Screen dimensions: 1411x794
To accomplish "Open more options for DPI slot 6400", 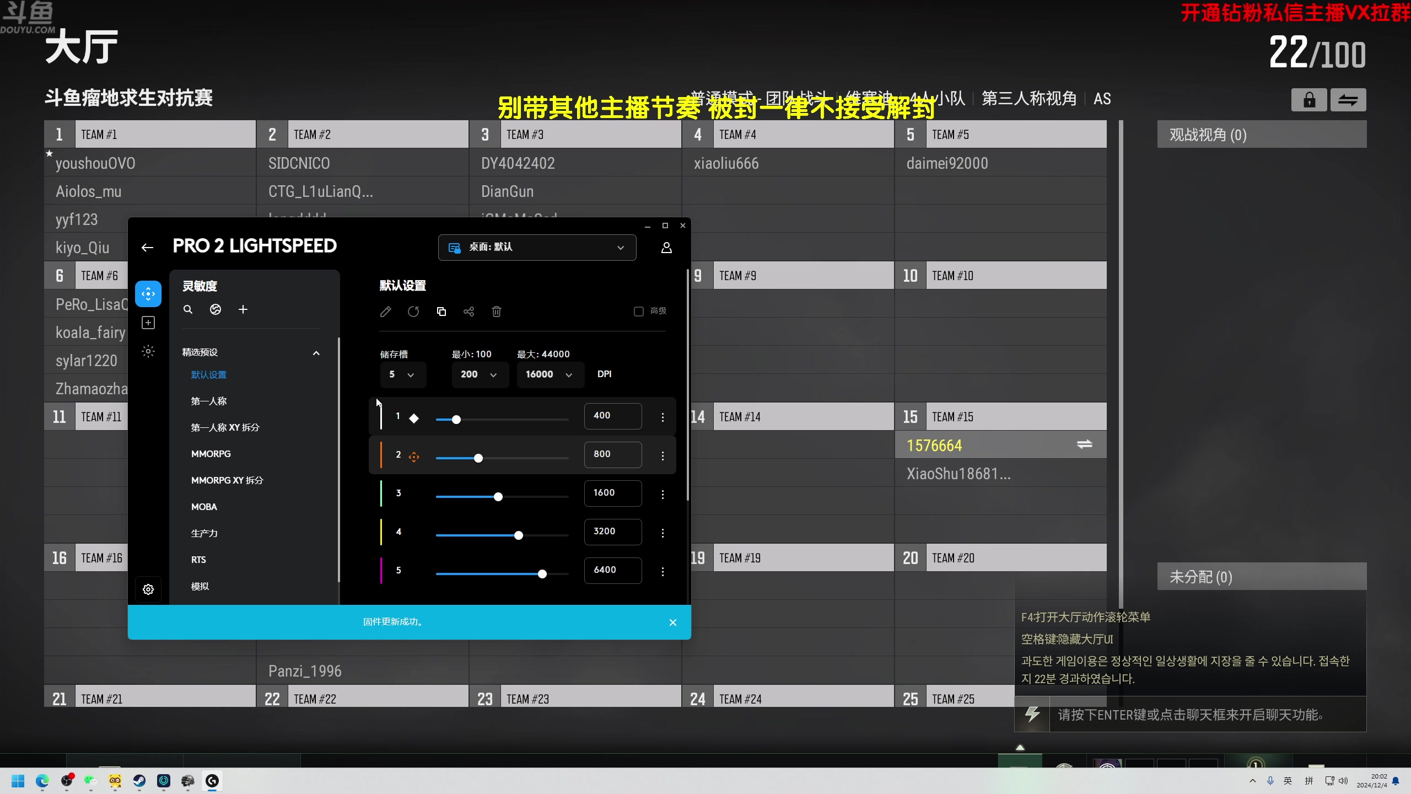I will [663, 572].
